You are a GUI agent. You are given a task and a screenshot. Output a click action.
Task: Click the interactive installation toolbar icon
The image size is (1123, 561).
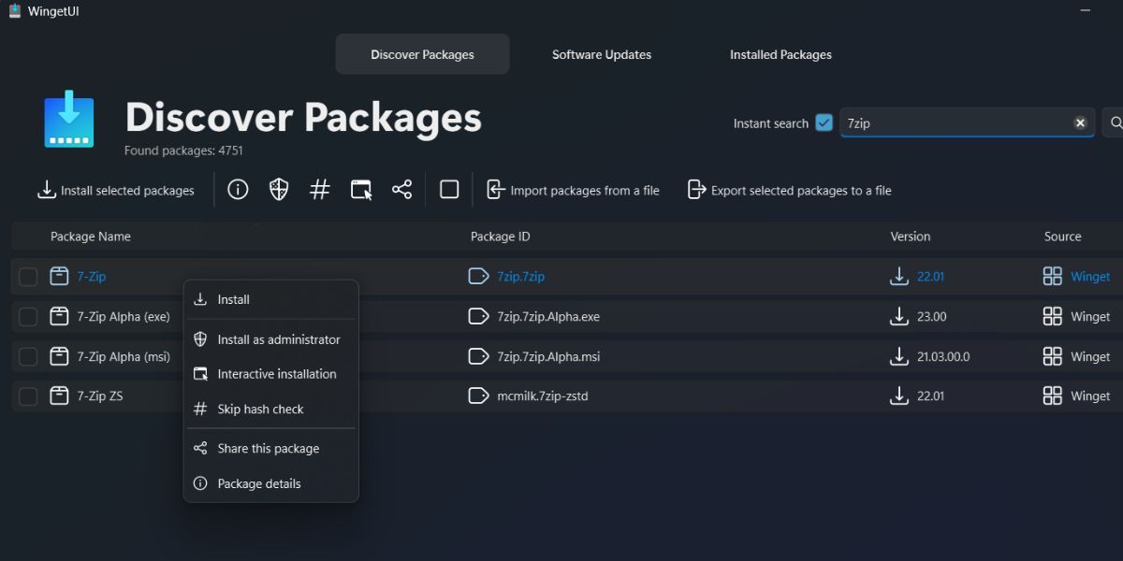coord(361,190)
